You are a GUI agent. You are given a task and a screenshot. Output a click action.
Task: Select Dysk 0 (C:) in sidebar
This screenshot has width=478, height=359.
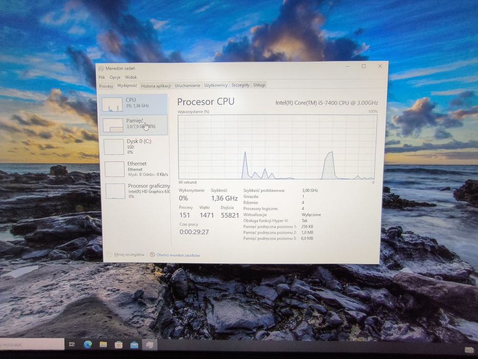(134, 147)
